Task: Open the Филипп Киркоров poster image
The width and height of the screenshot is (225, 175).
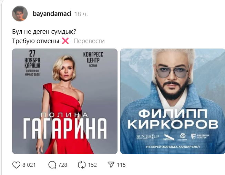Action: [173, 101]
